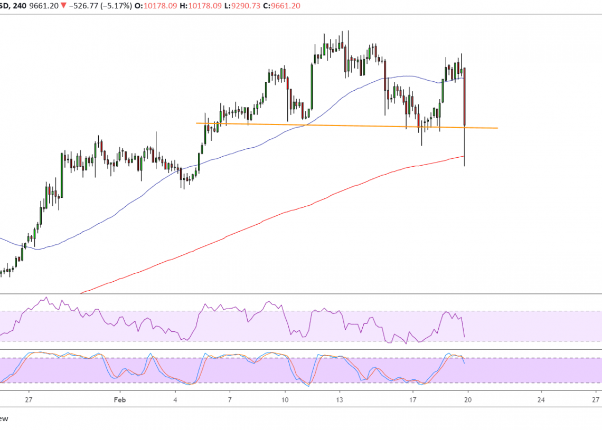Click the 4 date on time axis

pyautogui.click(x=175, y=399)
